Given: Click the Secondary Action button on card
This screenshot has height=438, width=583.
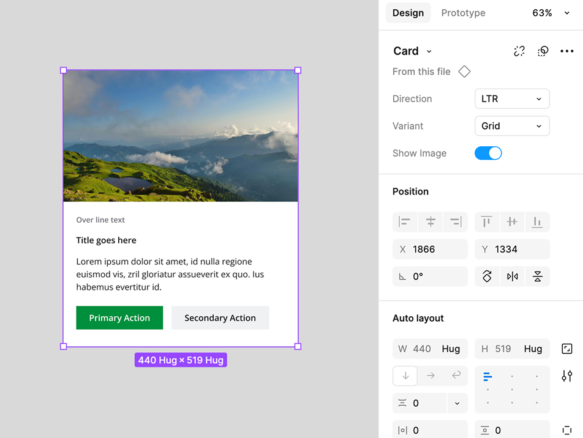Looking at the screenshot, I should pyautogui.click(x=220, y=317).
